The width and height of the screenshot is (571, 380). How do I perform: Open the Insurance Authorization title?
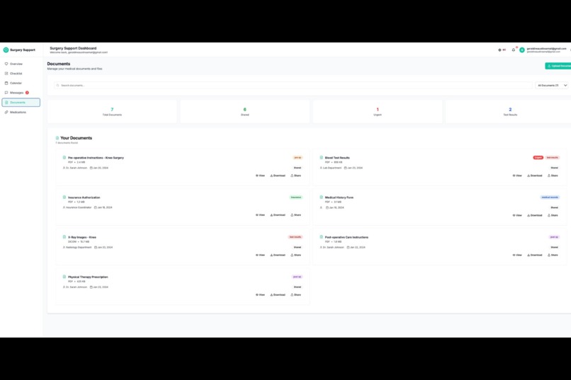click(x=84, y=197)
